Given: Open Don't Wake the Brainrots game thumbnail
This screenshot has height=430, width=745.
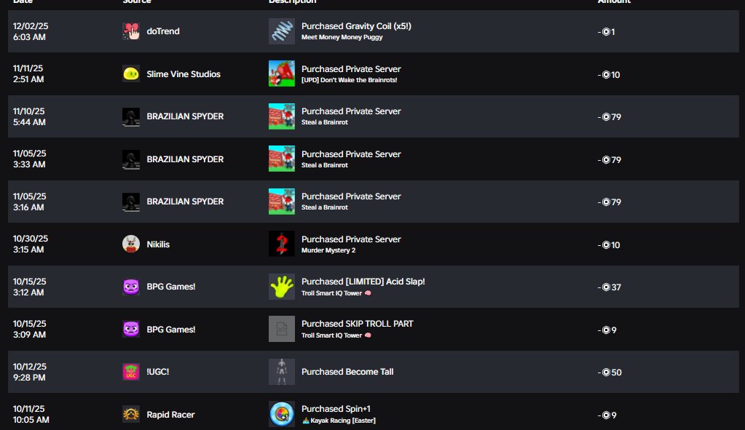Looking at the screenshot, I should [282, 73].
